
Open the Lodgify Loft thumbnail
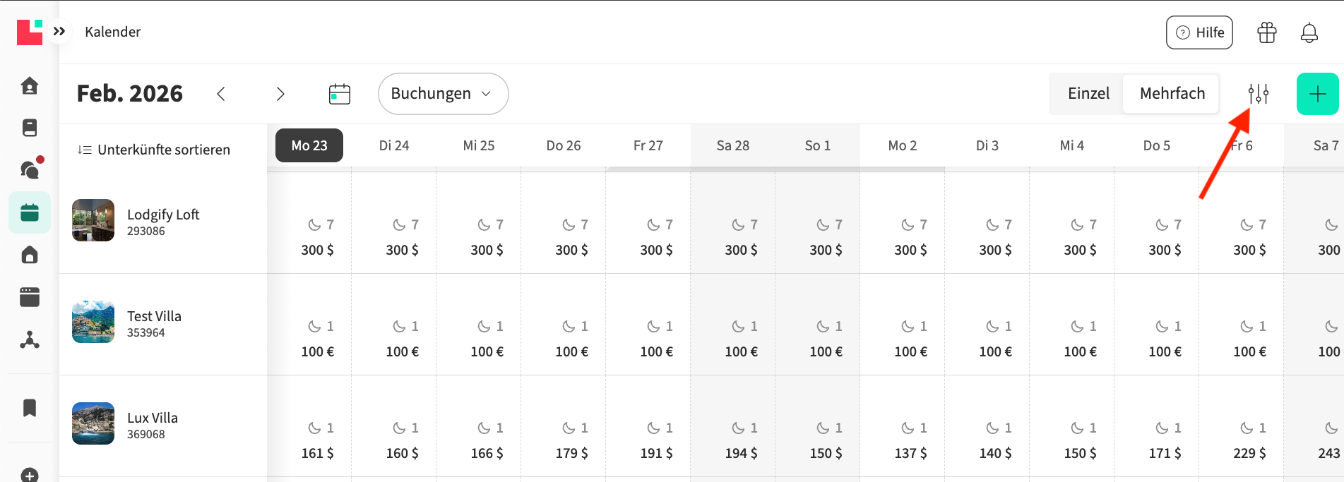pos(93,220)
